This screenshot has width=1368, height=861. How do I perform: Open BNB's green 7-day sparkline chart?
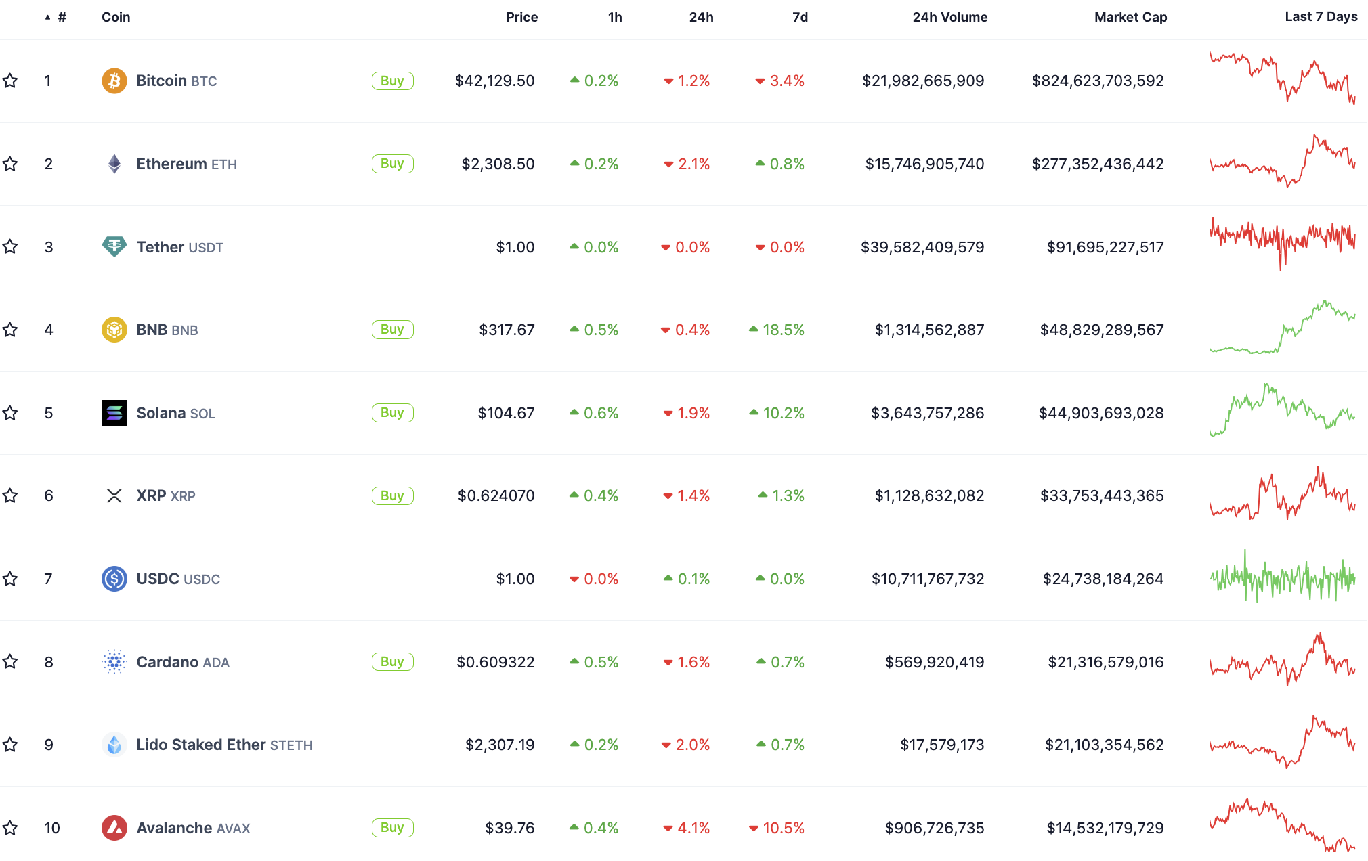[x=1283, y=327]
